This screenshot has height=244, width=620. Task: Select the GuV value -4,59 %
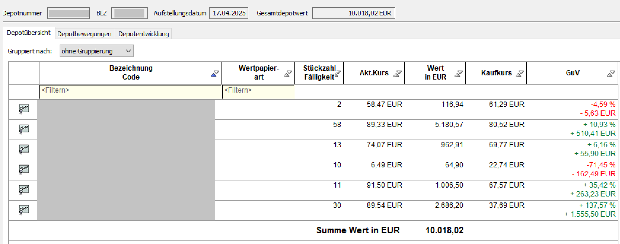coord(603,104)
